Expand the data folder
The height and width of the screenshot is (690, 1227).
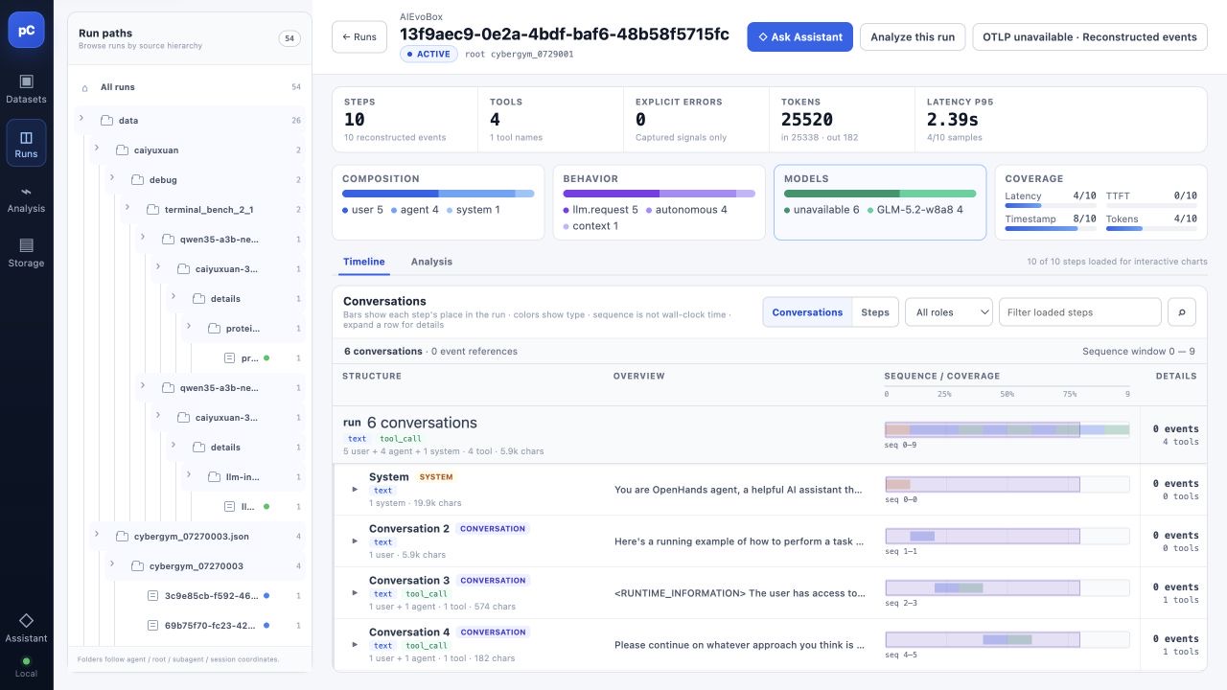(x=81, y=120)
